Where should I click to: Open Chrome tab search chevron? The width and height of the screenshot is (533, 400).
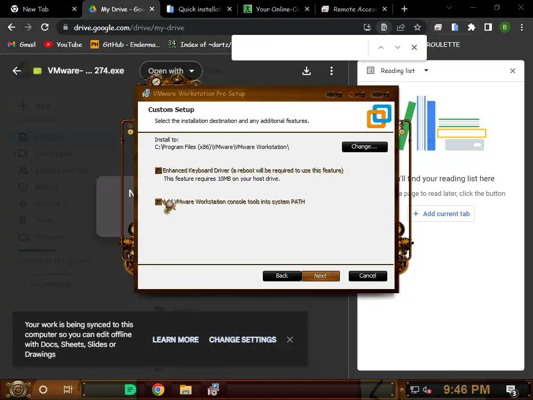[449, 7]
